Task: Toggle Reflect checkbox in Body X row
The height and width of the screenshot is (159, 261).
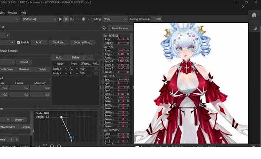Action: (96, 69)
